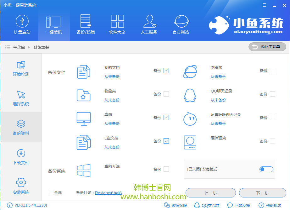Screen dimensions: 290x210
Task: Enable backup for 收藏夹
Action: pos(165,94)
